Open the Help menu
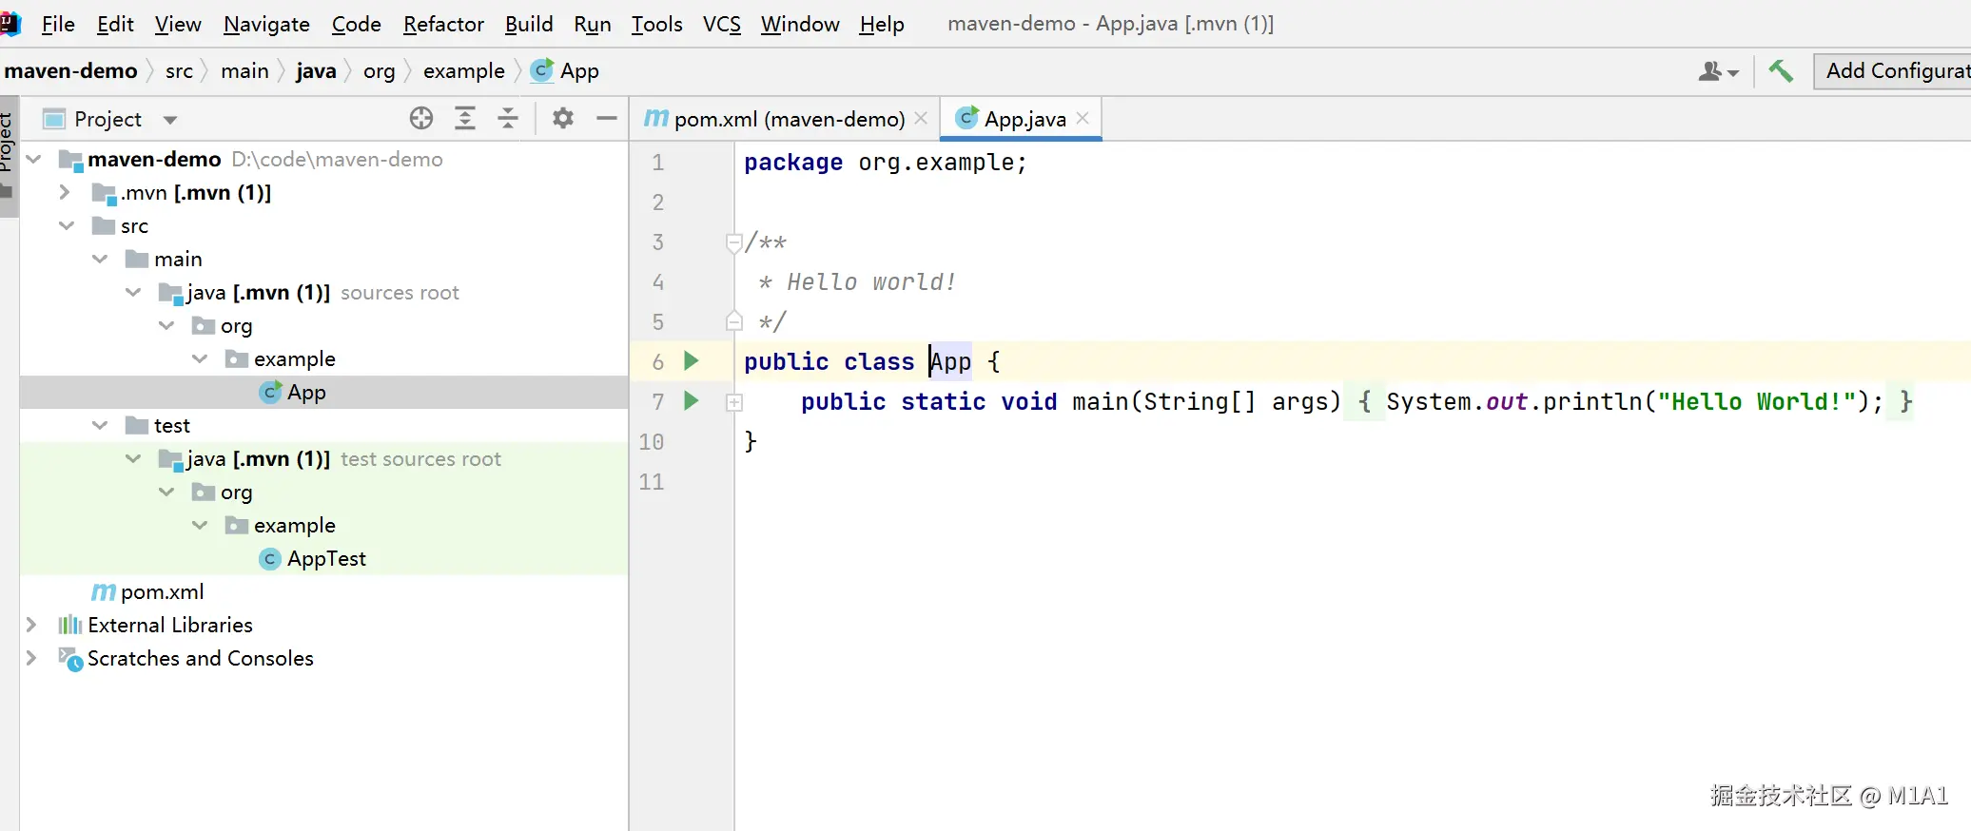Screen dimensions: 1971x831 (x=882, y=24)
